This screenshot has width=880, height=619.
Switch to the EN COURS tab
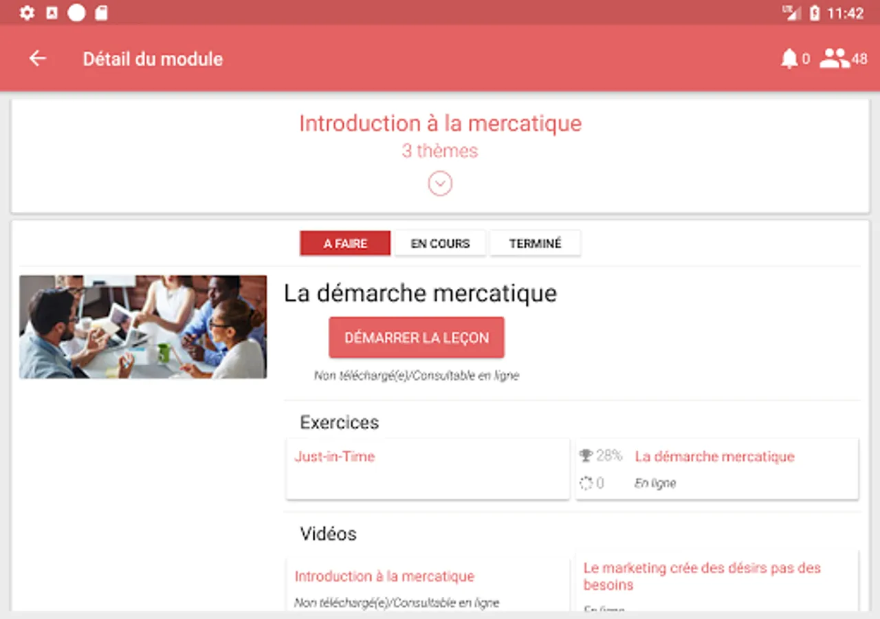(x=440, y=243)
